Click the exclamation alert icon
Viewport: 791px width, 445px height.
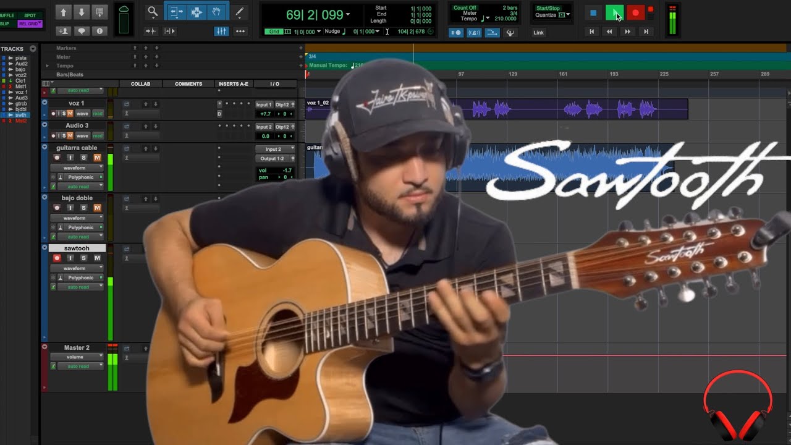pos(99,31)
